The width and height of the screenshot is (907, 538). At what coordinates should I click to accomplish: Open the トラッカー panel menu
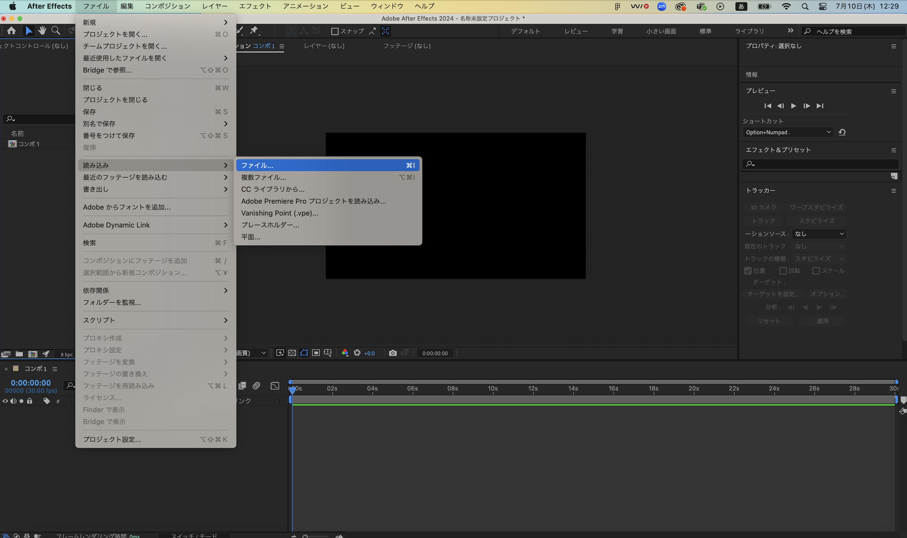click(x=894, y=191)
